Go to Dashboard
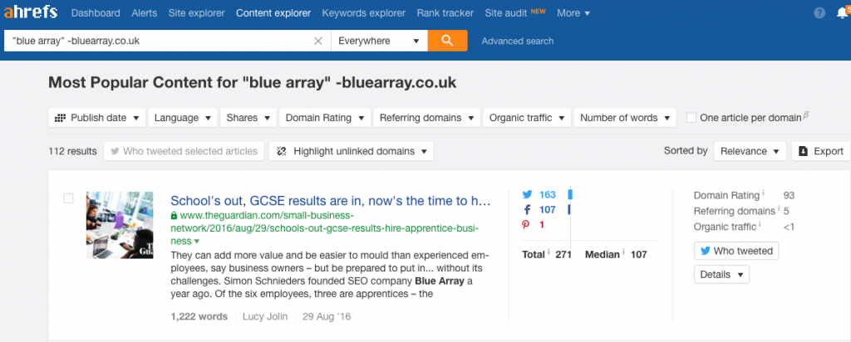 click(x=96, y=13)
